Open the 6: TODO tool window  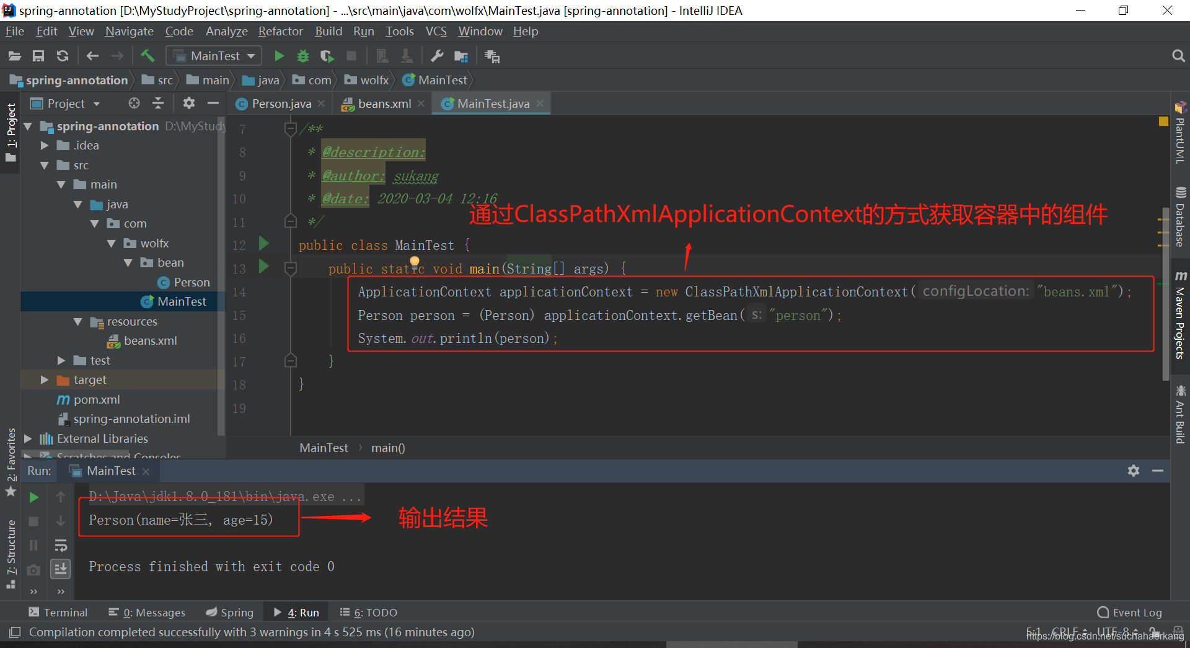click(369, 612)
